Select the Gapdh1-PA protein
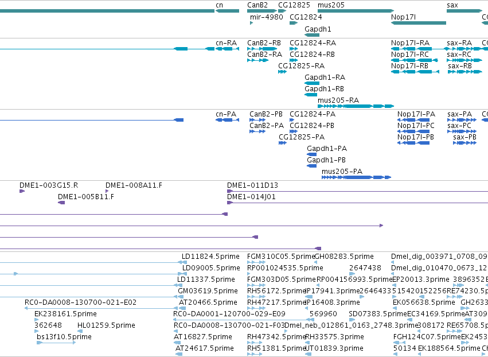 [311, 154]
